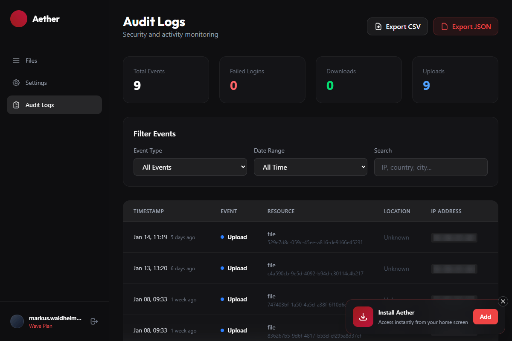
Task: Open the Event Type dropdown
Action: click(x=190, y=167)
